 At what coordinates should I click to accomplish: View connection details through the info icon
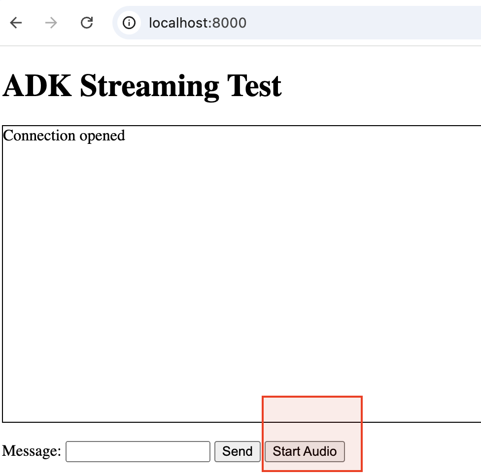point(129,23)
